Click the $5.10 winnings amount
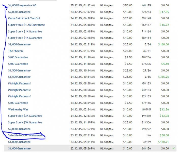Viewport: 178px width, 153px height. click(x=165, y=64)
